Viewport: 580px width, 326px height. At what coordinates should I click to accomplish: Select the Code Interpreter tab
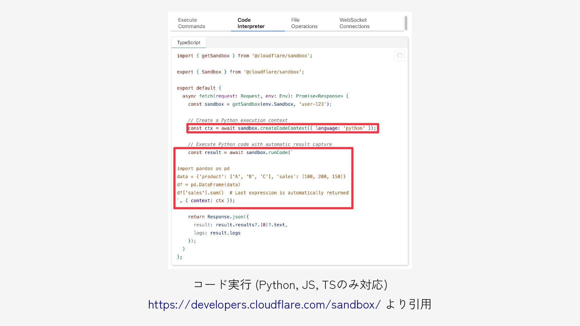251,23
